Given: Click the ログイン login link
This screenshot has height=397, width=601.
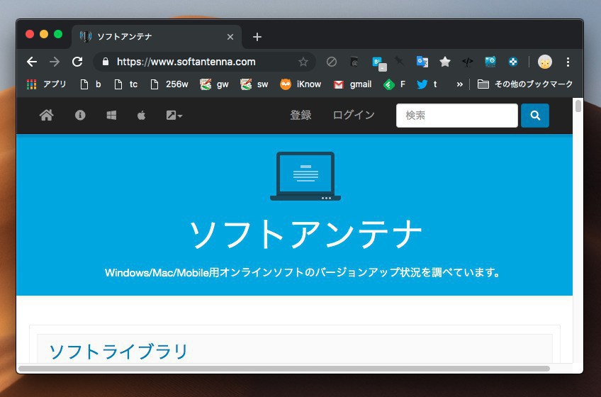Looking at the screenshot, I should point(354,115).
